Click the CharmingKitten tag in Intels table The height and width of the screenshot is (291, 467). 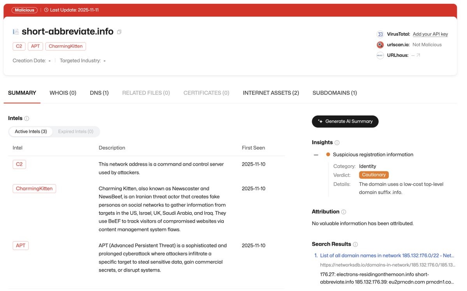pos(34,188)
